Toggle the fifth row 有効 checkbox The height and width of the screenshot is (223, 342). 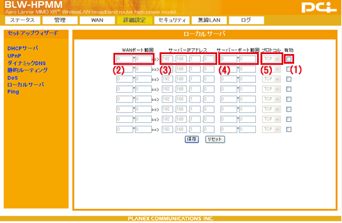click(289, 100)
